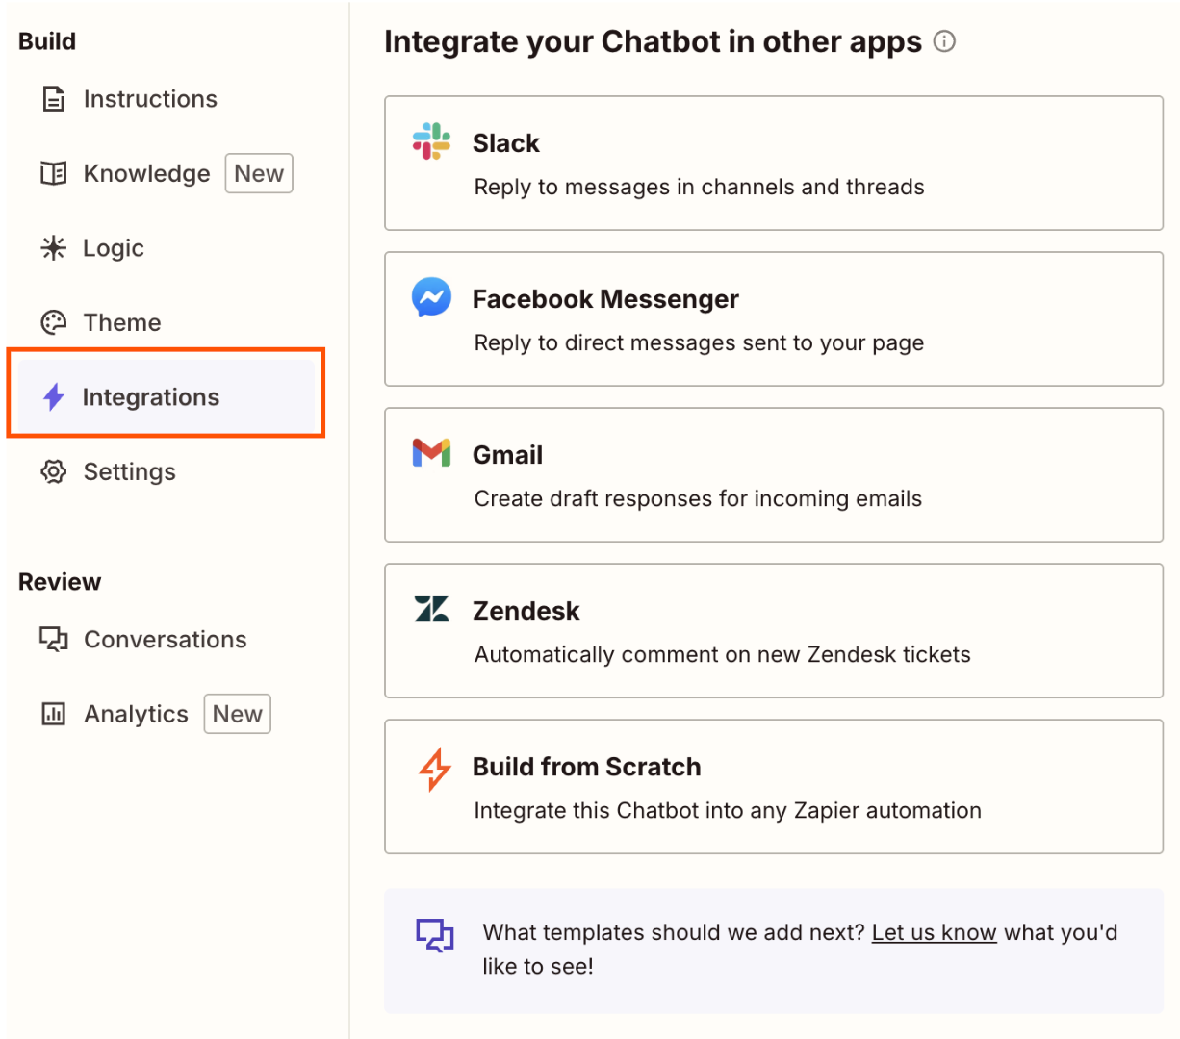Click 'Create draft responses for incoming emails'
1180x1039 pixels.
698,498
